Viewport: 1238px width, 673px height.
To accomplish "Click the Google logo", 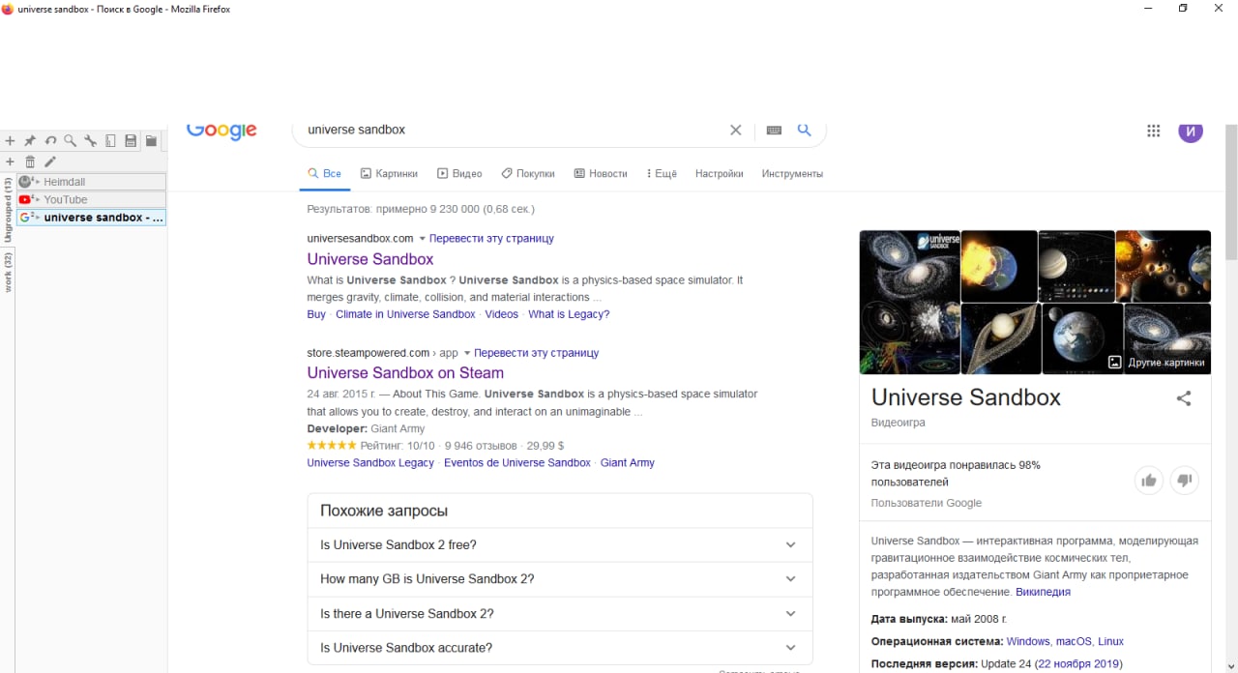I will tap(221, 131).
